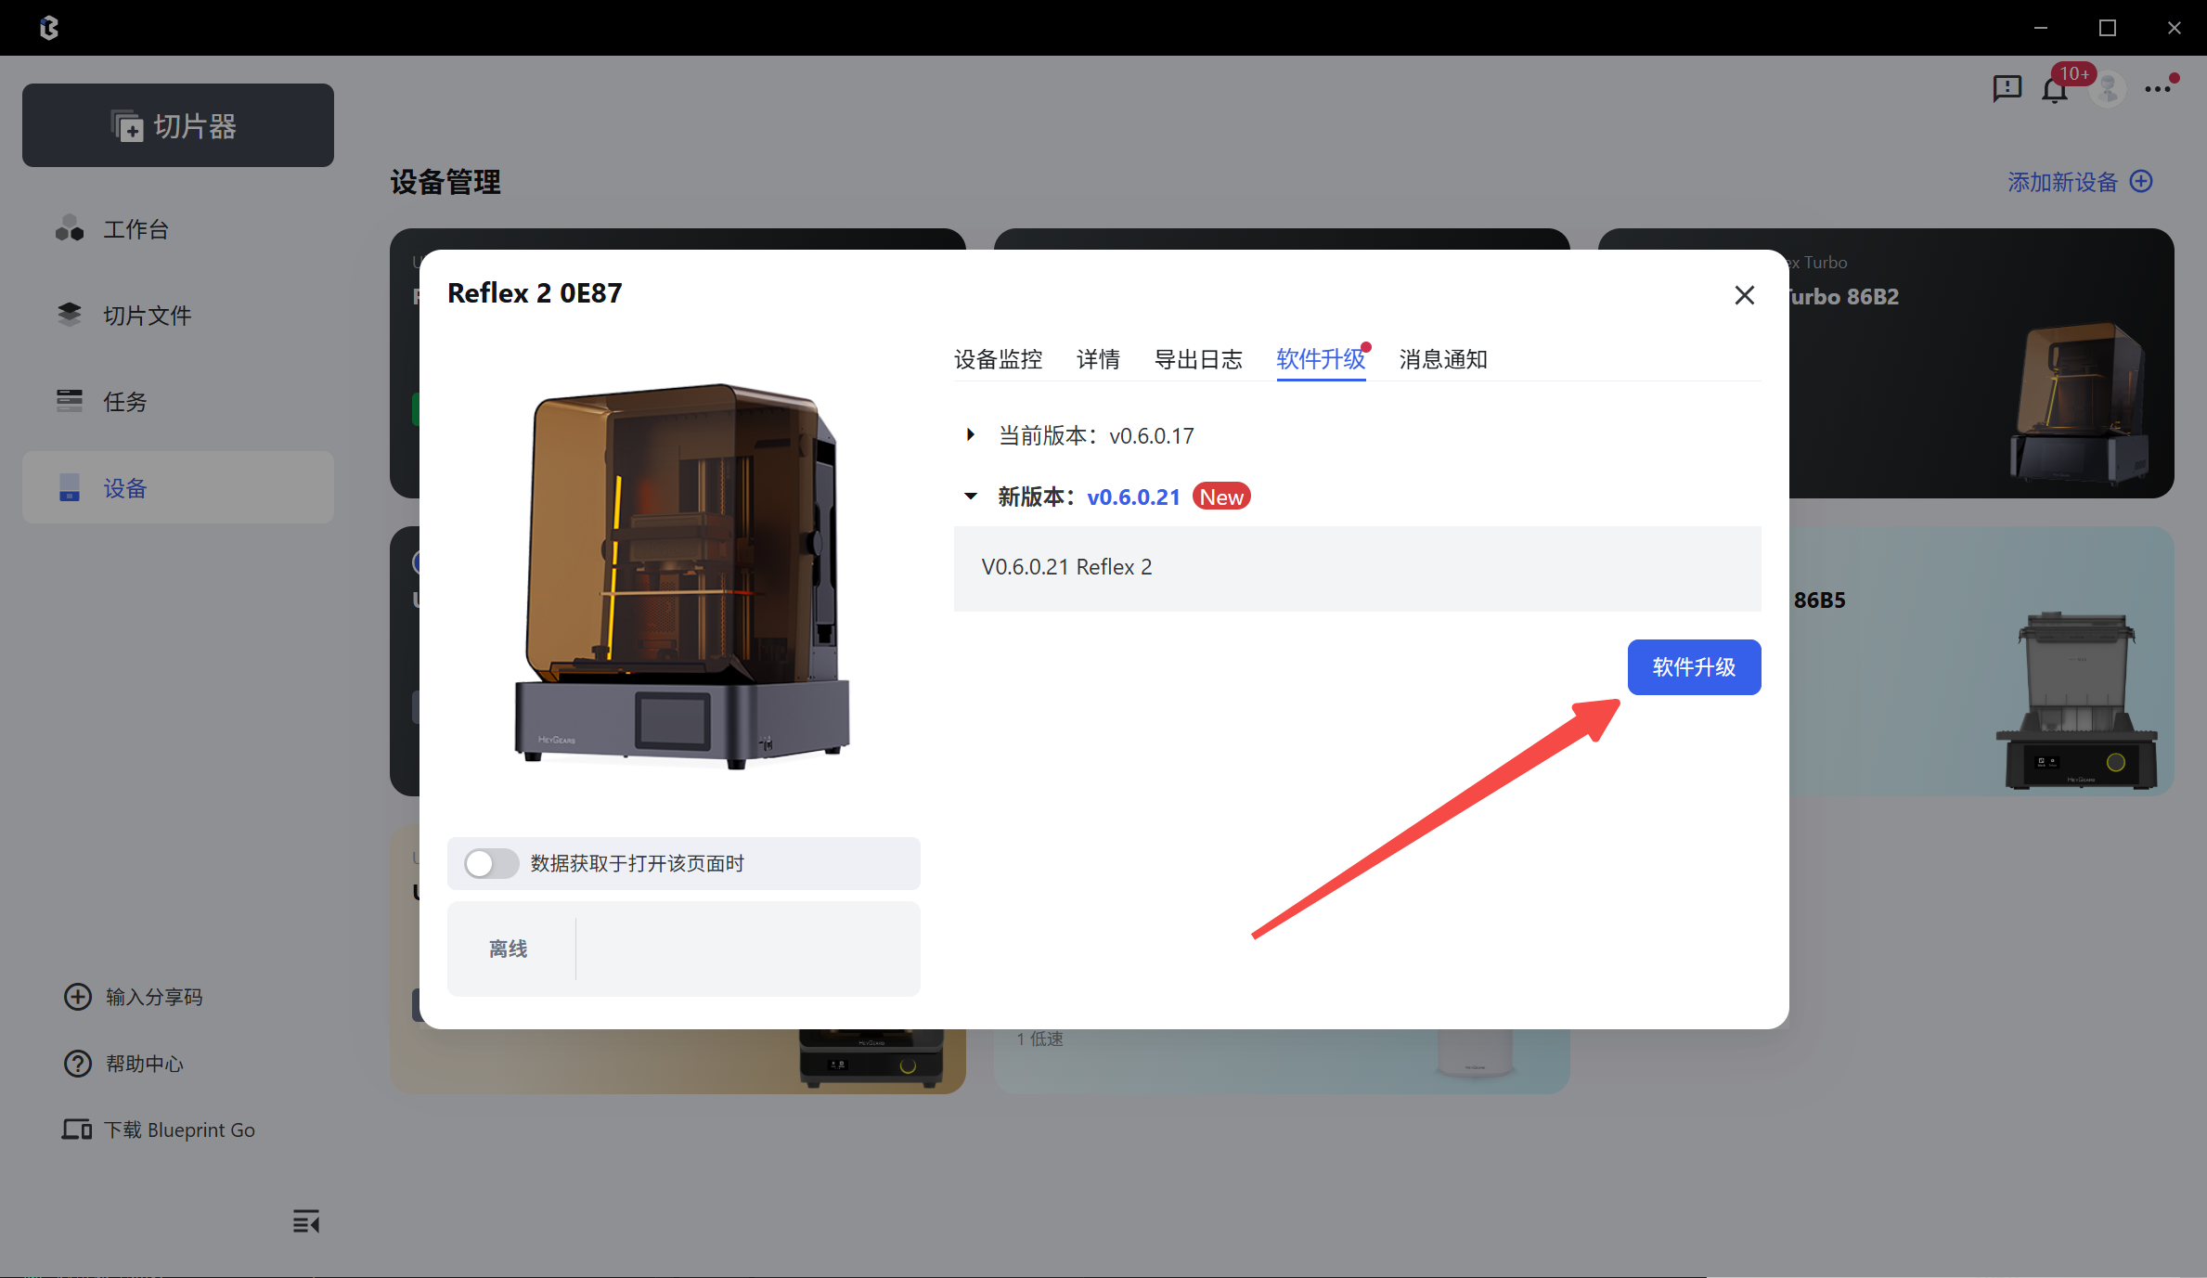Open the 切片器 slicer button
The width and height of the screenshot is (2207, 1278).
178,125
